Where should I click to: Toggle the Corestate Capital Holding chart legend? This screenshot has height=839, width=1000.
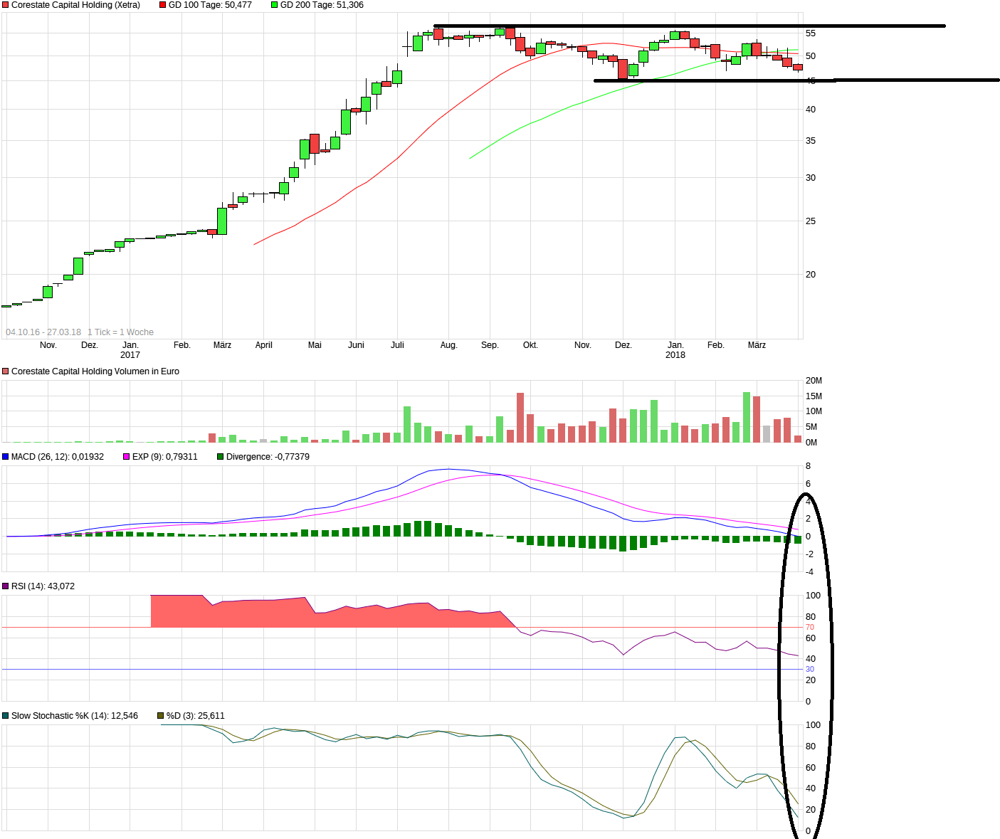[x=6, y=5]
